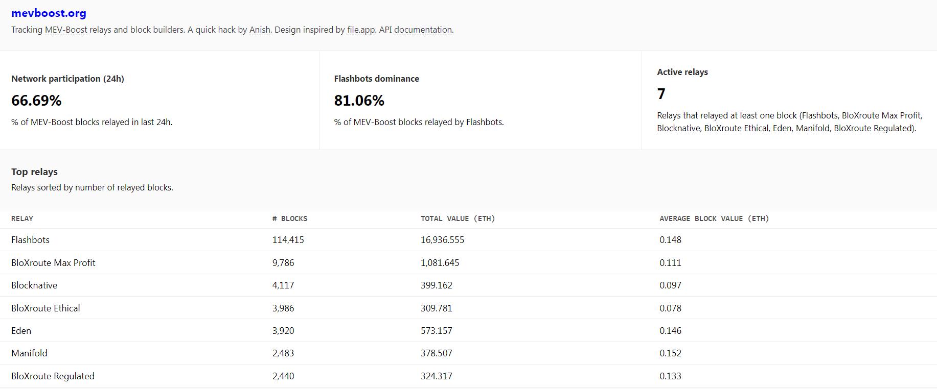The width and height of the screenshot is (937, 389).
Task: Select the 81.06% Flashbots dominance value
Action: click(359, 101)
